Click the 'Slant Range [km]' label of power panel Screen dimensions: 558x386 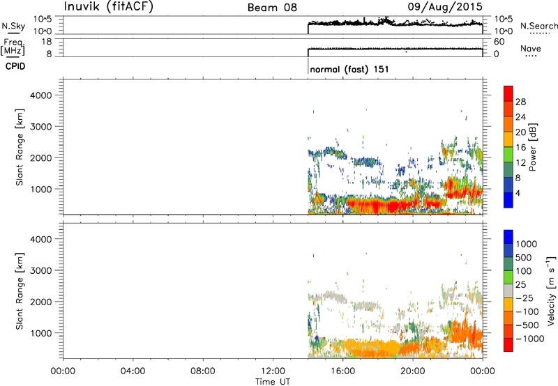pos(20,147)
